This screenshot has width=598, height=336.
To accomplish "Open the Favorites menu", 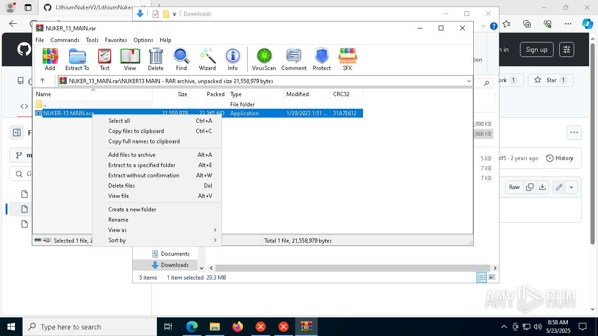I will (x=116, y=40).
